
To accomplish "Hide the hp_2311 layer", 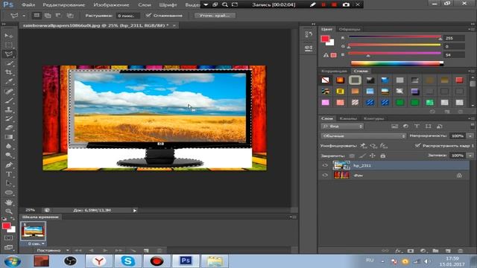I will pos(325,165).
